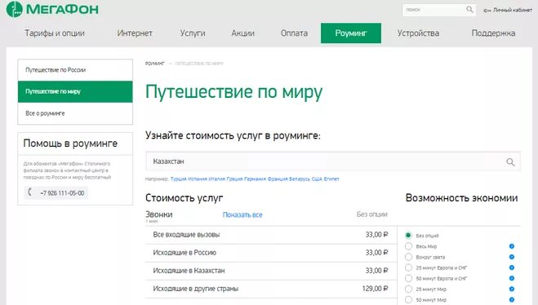Image resolution: width=538 pixels, height=305 pixels.
Task: Select the 25 минут Европа и СНГ option
Action: click(408, 267)
